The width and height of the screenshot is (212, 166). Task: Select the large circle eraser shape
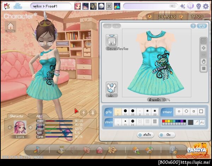pos(187,111)
